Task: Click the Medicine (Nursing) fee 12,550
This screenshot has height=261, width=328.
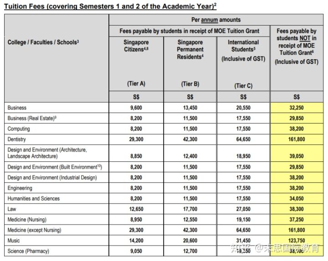Action: (190, 220)
